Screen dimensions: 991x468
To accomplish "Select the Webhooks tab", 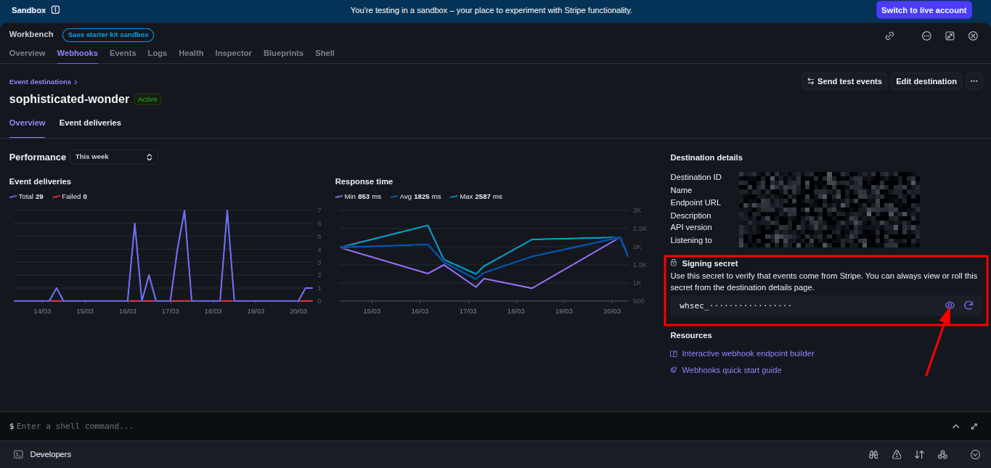I will (x=78, y=53).
